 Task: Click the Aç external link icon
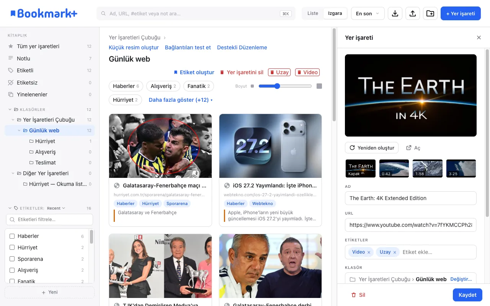click(409, 148)
